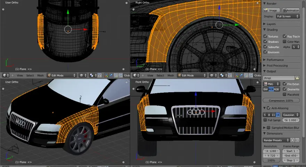Open Display Full Screen dropdown
The width and height of the screenshot is (306, 167).
pos(288,16)
